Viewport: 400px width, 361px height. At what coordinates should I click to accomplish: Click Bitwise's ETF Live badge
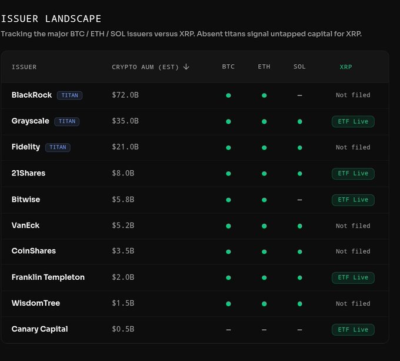click(353, 200)
